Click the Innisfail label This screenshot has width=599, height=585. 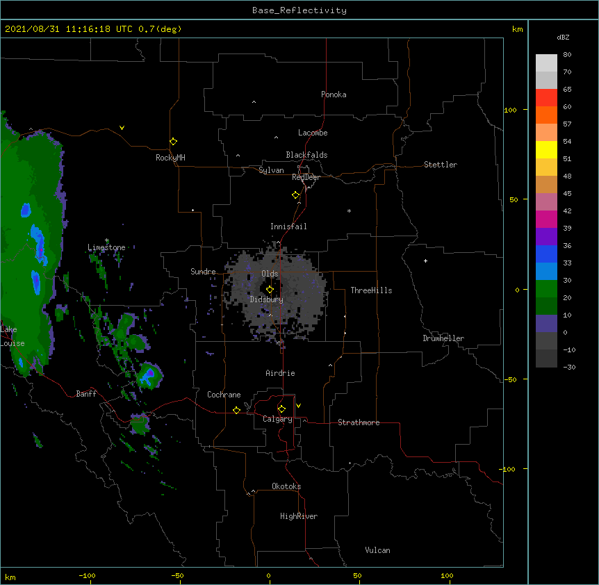click(288, 226)
